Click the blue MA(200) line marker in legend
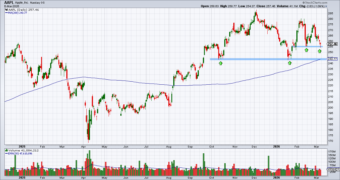The height and width of the screenshot is (180, 340). tap(6, 12)
